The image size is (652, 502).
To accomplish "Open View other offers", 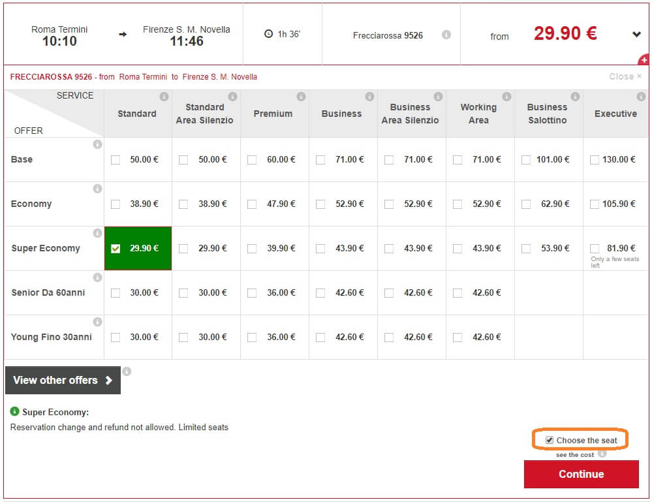I will pyautogui.click(x=63, y=380).
